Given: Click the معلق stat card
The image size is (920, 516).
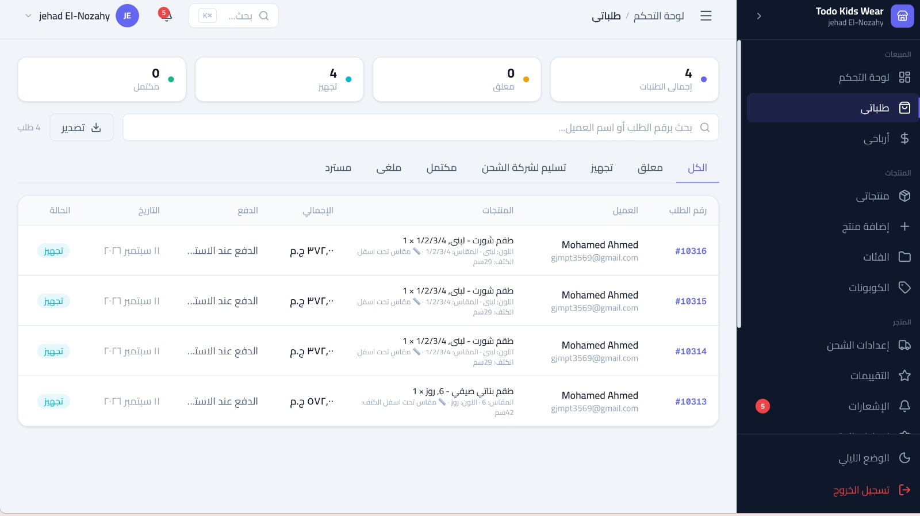Looking at the screenshot, I should 457,79.
